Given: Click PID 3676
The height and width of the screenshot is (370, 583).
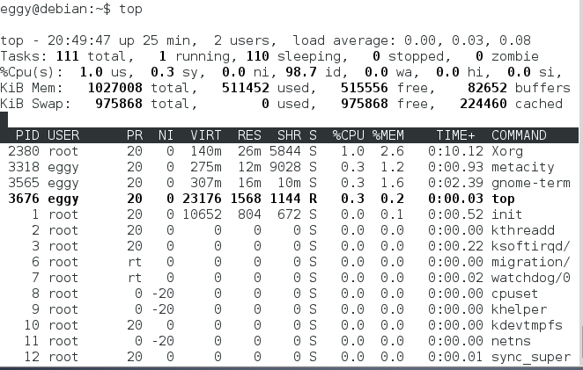Looking at the screenshot, I should point(24,199).
